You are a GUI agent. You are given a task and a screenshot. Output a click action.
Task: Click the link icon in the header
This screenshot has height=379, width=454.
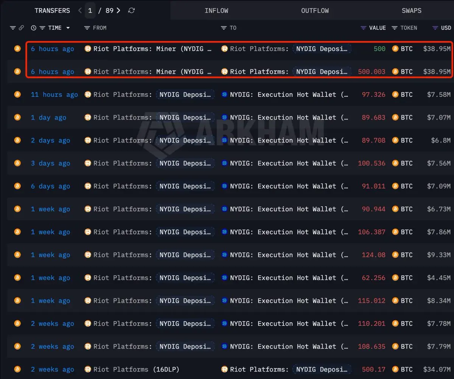22,28
